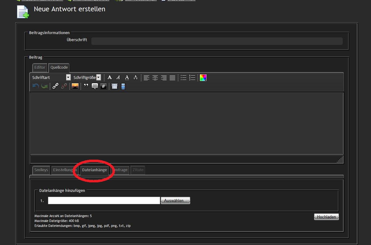Click the Überschrift input field
Screen dimensions: 371x245
[217, 41]
